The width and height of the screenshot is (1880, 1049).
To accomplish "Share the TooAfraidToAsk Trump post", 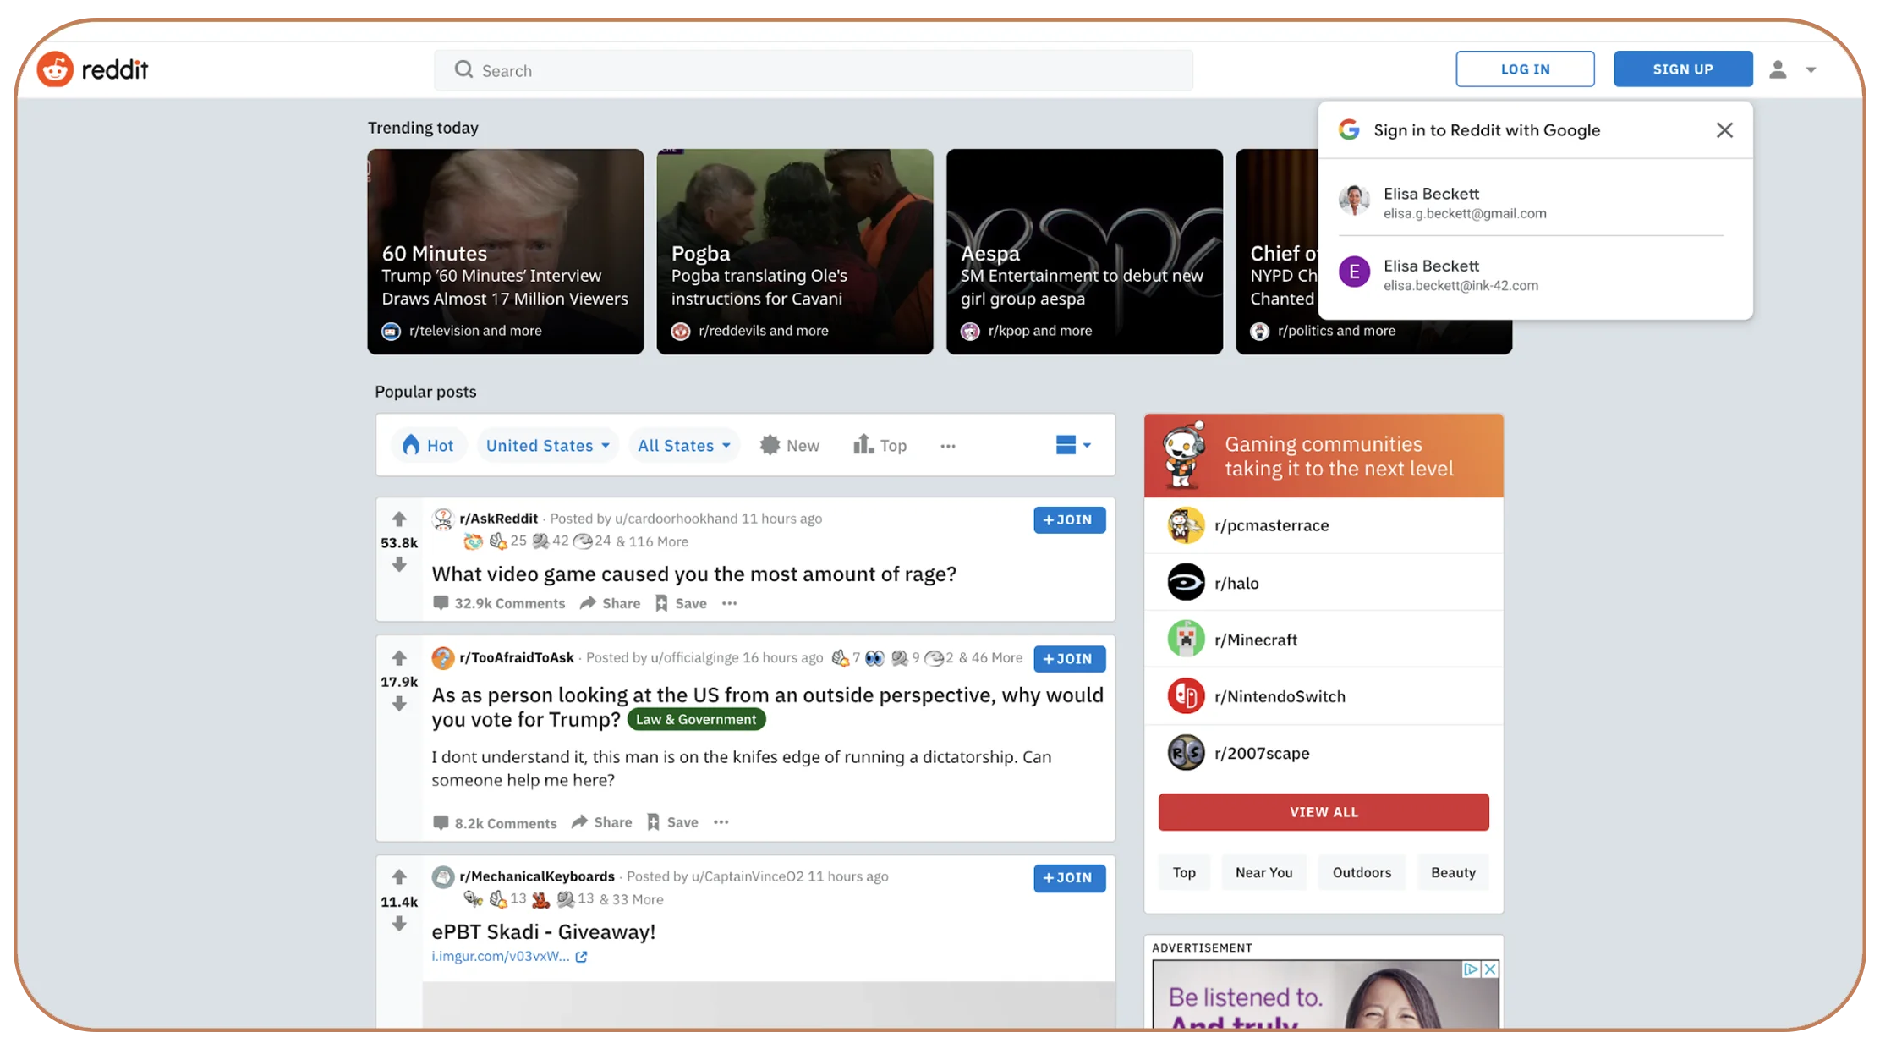I will pos(601,822).
